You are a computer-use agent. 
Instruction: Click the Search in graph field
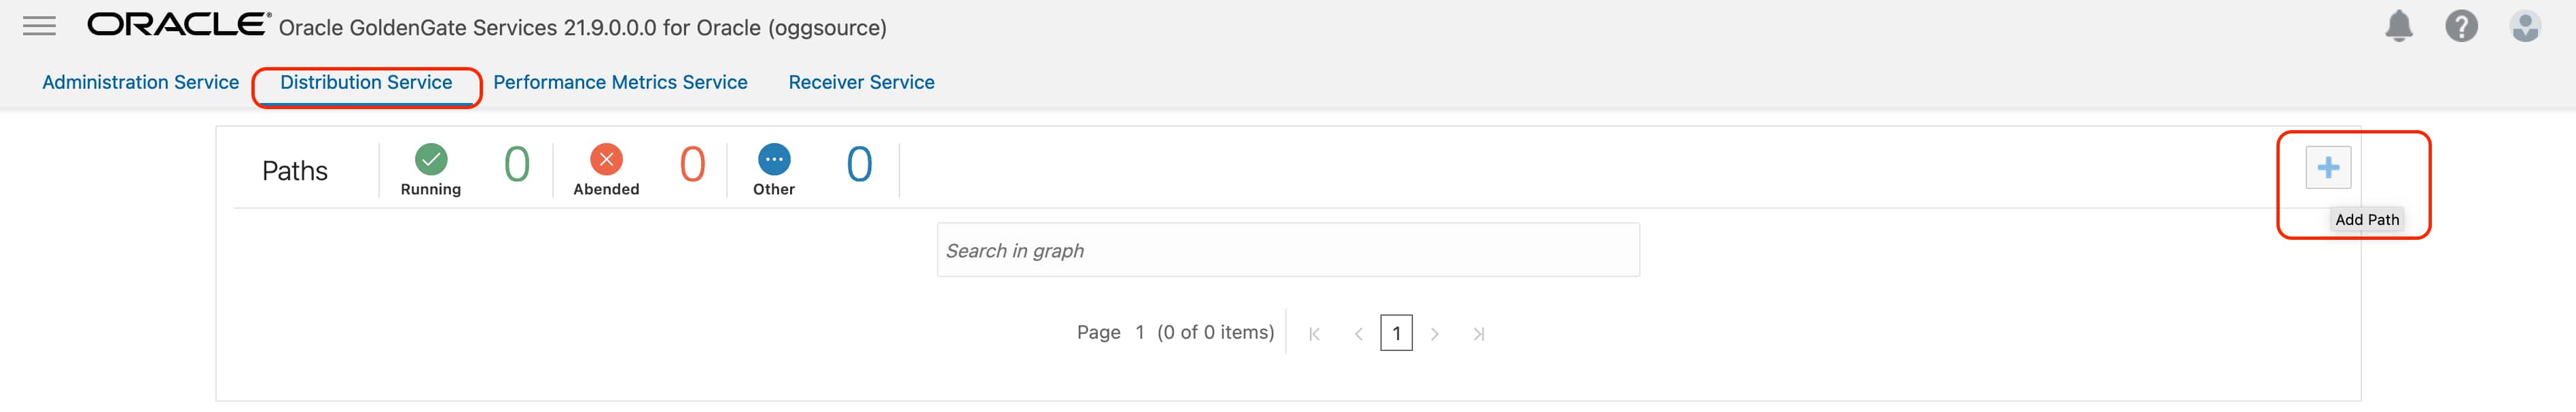point(1287,251)
